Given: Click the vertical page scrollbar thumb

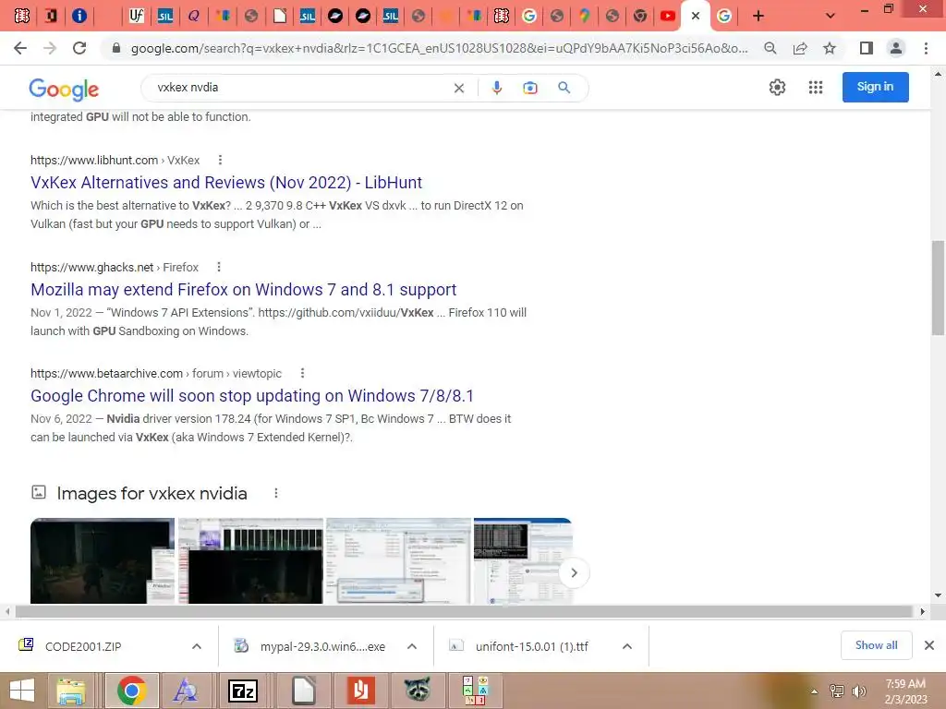Looking at the screenshot, I should pyautogui.click(x=938, y=288).
